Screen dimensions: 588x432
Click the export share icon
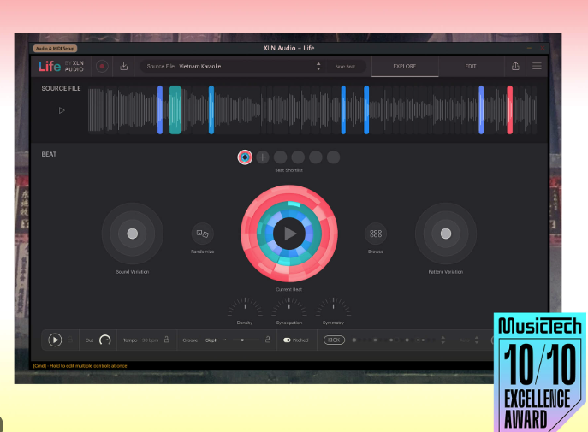click(515, 67)
